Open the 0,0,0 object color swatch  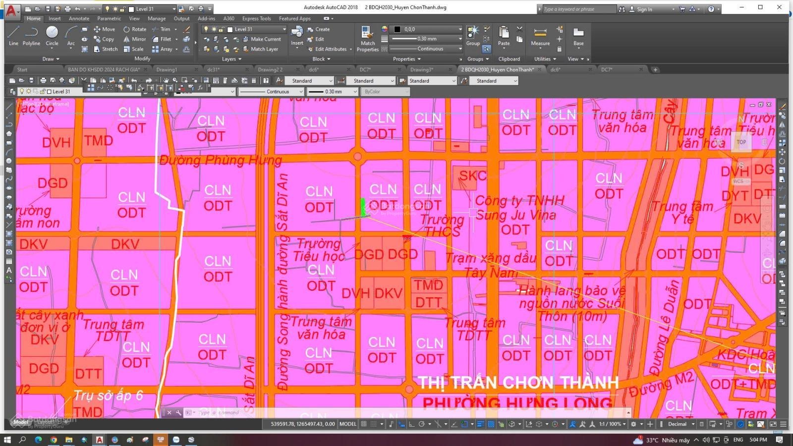[397, 29]
